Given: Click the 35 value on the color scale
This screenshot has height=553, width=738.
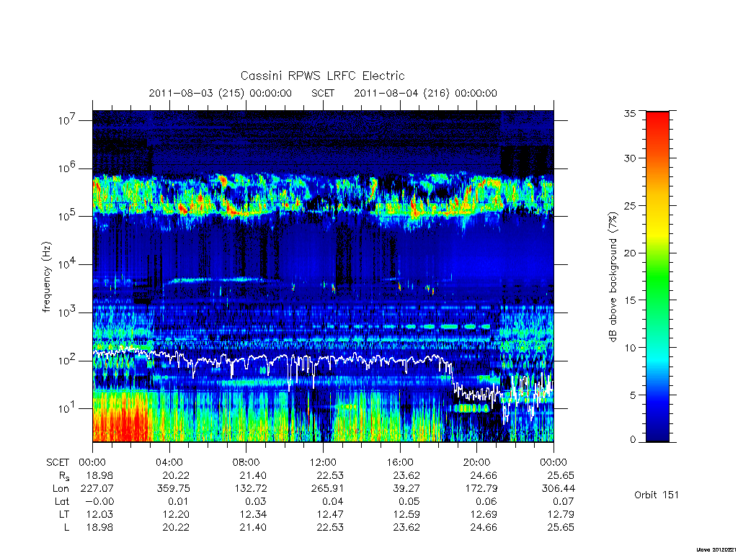Looking at the screenshot, I should (x=629, y=113).
